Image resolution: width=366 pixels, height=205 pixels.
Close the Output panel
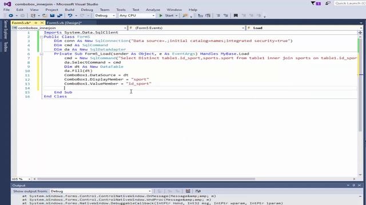click(x=360, y=185)
